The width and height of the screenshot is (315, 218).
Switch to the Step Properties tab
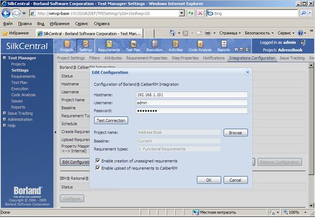185,58
